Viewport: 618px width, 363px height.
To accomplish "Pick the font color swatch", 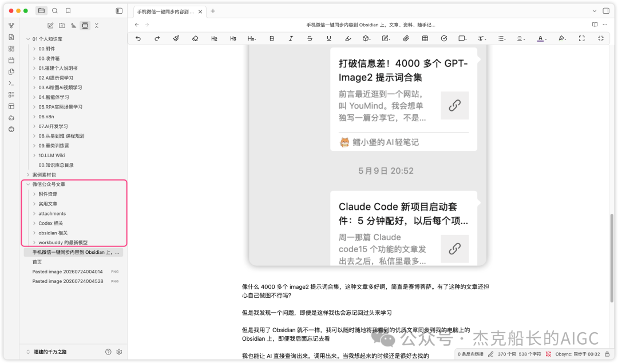I will pos(541,38).
